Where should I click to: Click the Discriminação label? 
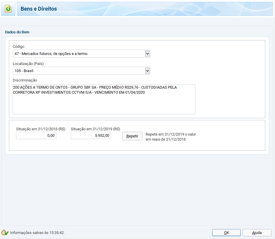pos(25,80)
